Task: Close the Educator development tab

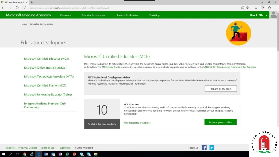Action: point(27,2)
